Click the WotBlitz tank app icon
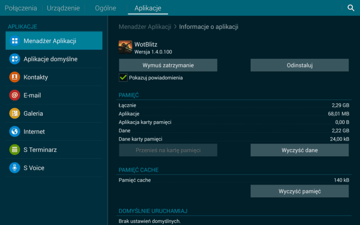This screenshot has height=225, width=360. pos(125,47)
